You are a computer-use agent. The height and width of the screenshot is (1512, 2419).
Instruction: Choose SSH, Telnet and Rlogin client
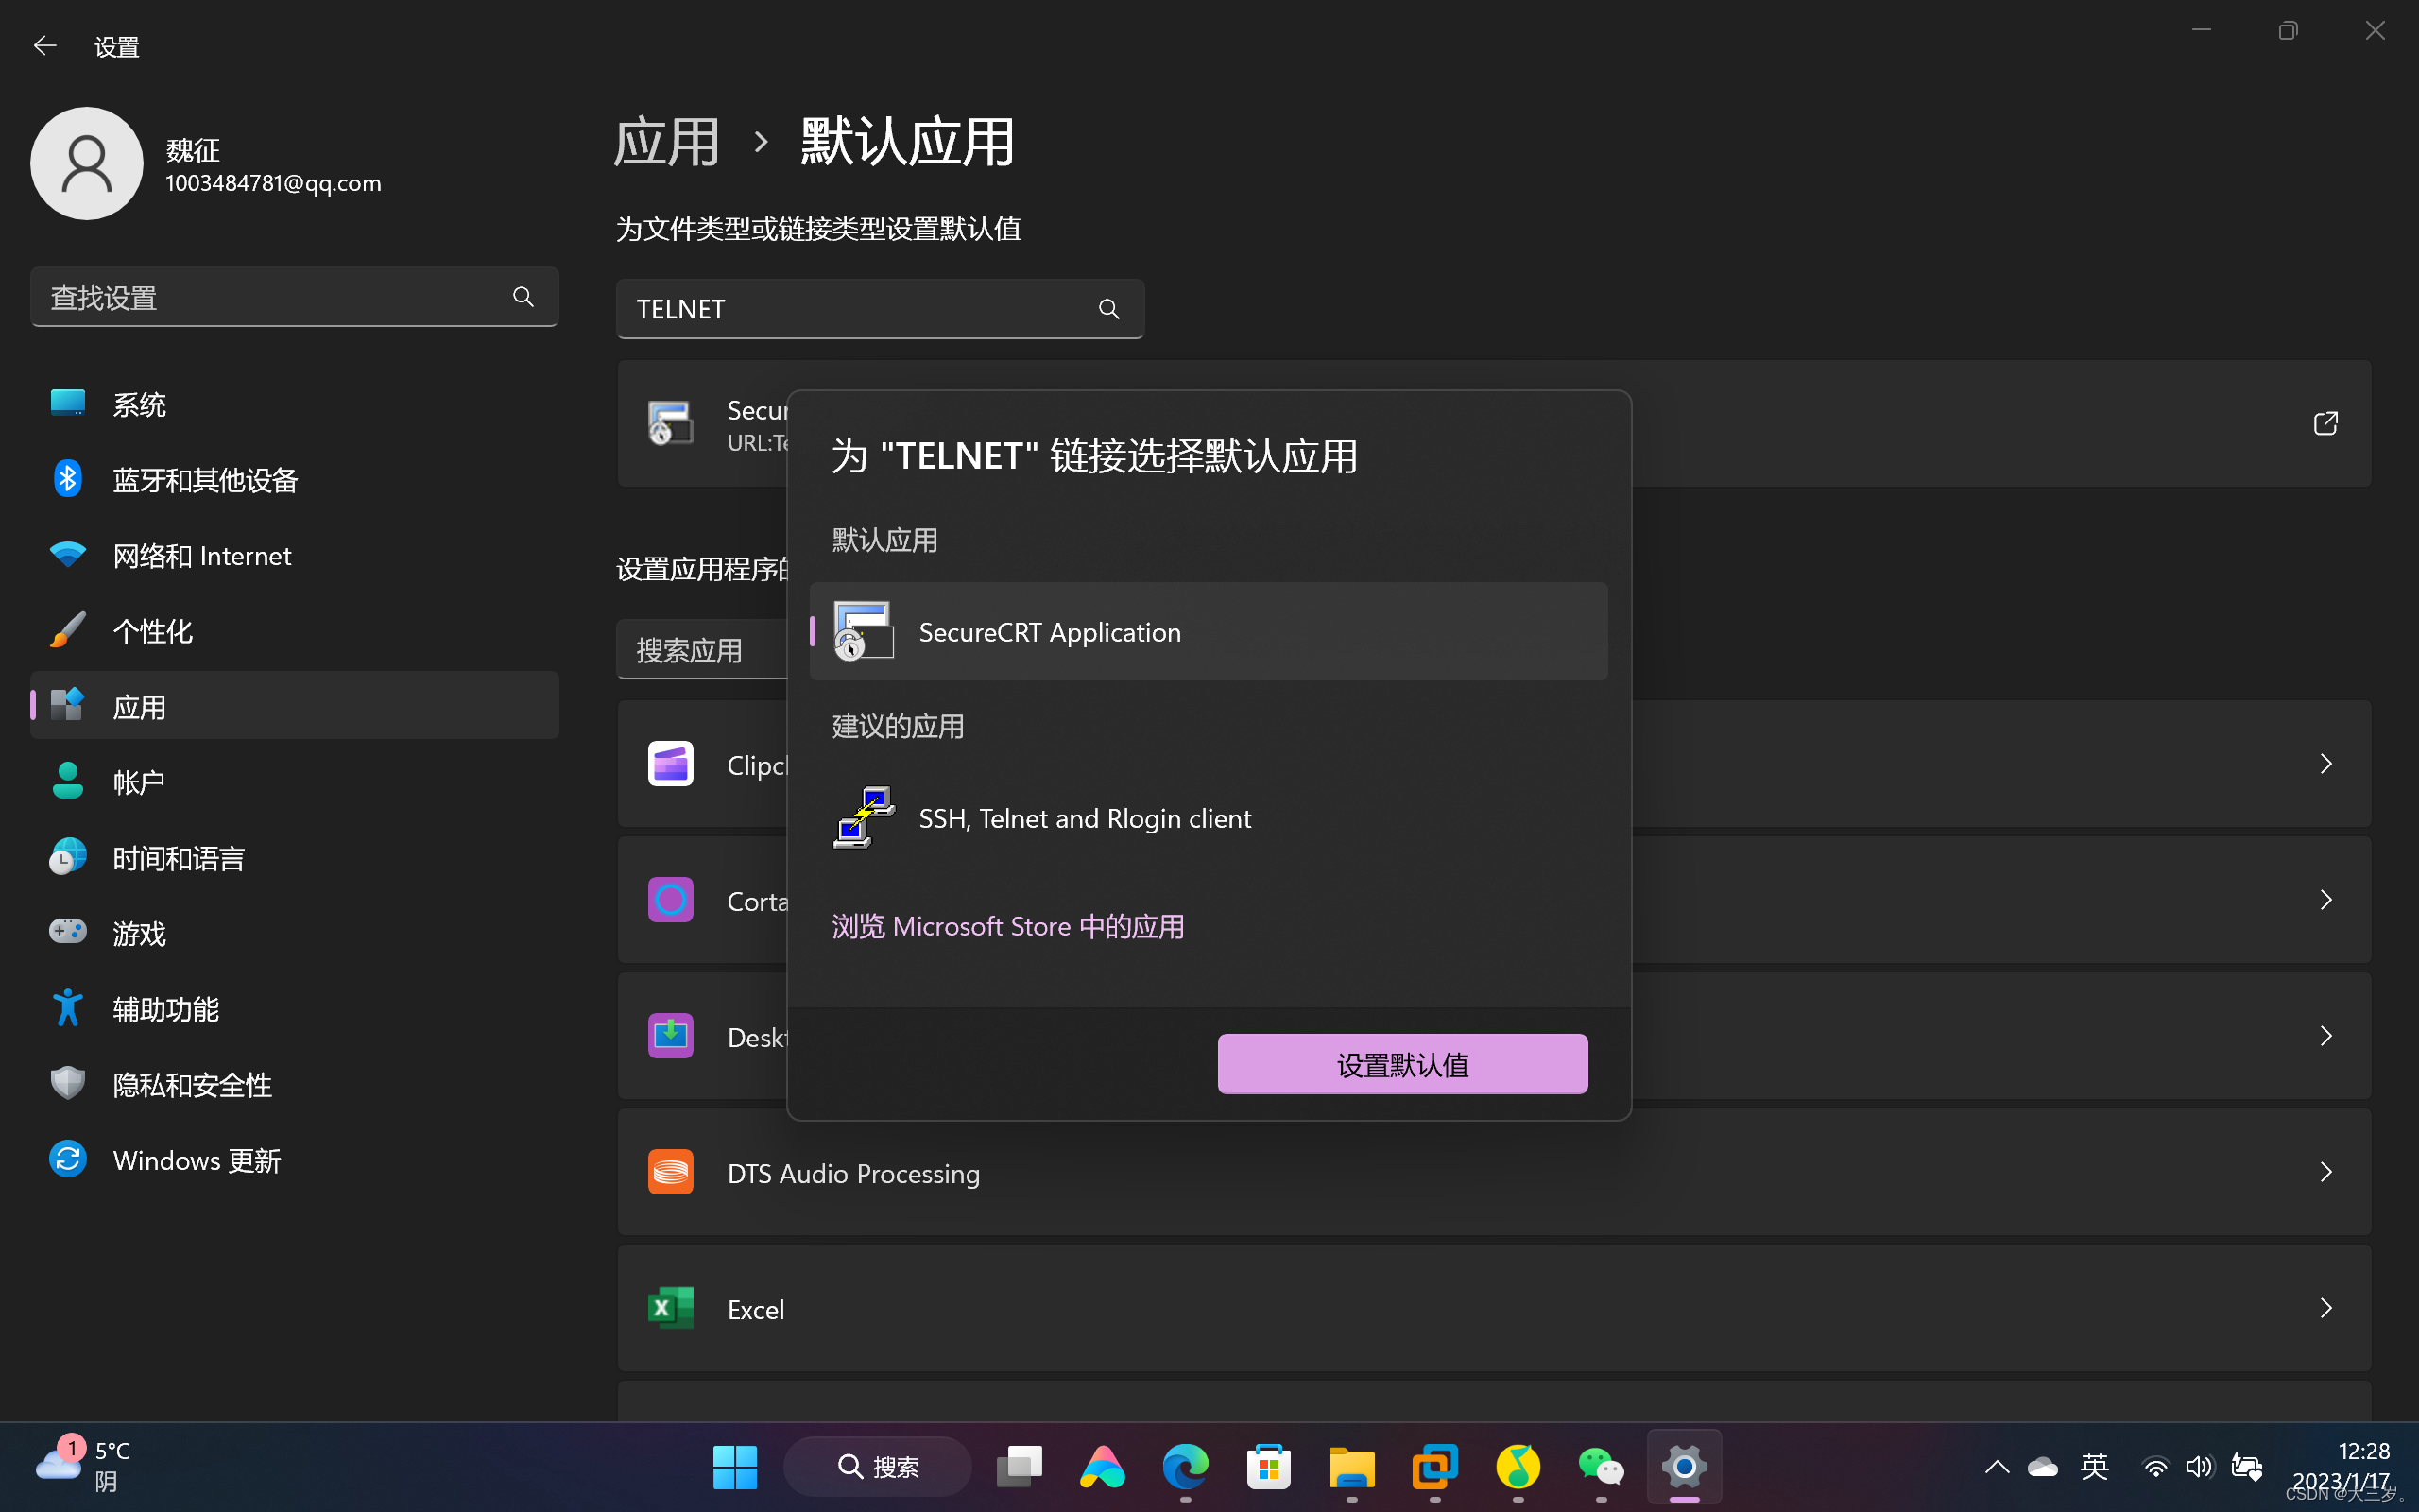(1084, 818)
